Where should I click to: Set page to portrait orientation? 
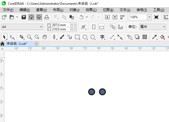[x=94, y=27]
